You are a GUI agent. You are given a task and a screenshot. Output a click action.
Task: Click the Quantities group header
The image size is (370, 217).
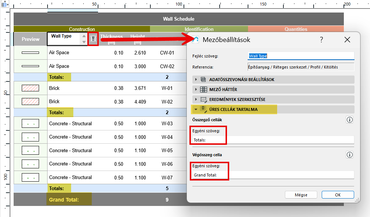coord(296,29)
